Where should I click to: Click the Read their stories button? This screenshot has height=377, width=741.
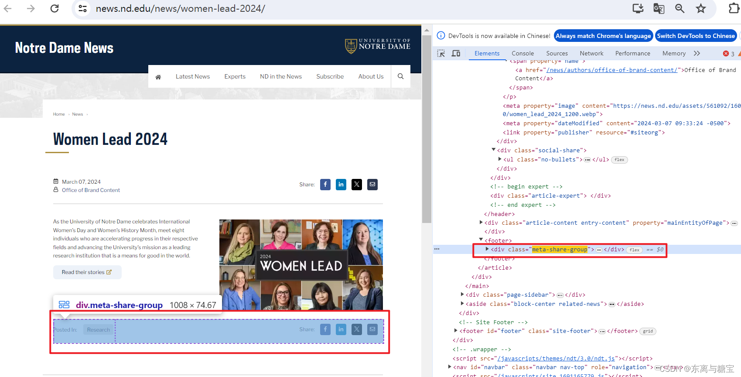tap(87, 272)
